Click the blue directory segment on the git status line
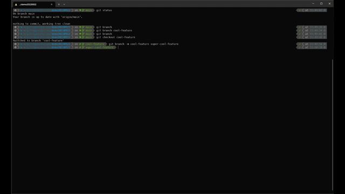 click(x=45, y=10)
